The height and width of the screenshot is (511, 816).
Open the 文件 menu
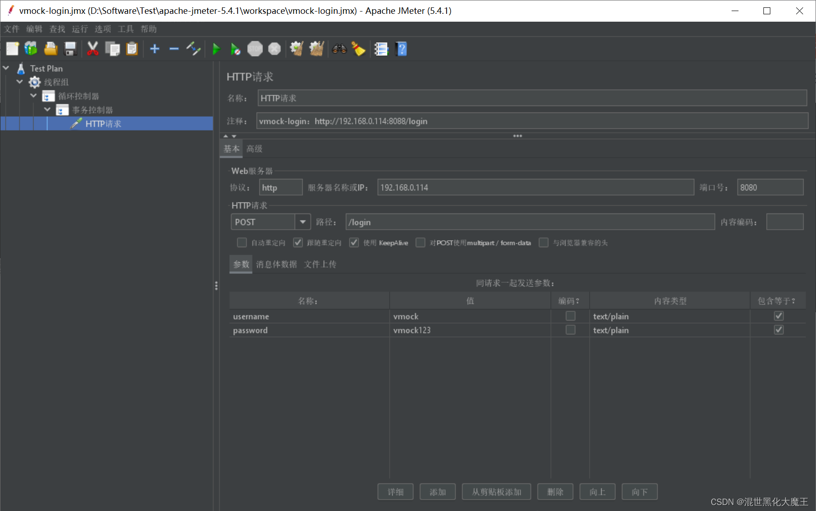point(12,29)
